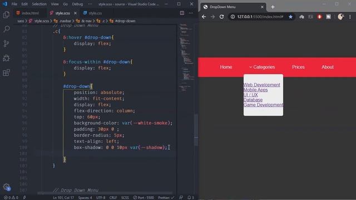Open the Extensions view

pos(6,73)
